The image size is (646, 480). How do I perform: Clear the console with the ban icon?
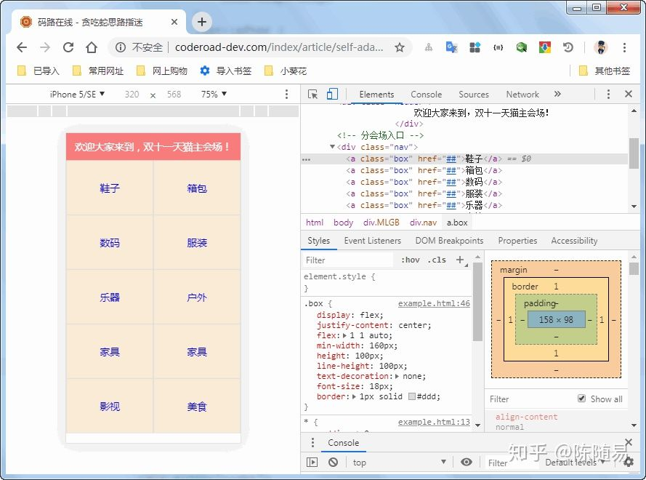click(333, 462)
